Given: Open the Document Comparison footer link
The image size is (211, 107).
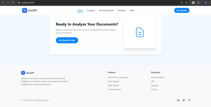Looking at the screenshot, I should click(x=118, y=77).
